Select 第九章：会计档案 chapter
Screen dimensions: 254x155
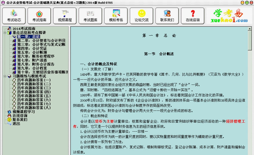(32, 68)
